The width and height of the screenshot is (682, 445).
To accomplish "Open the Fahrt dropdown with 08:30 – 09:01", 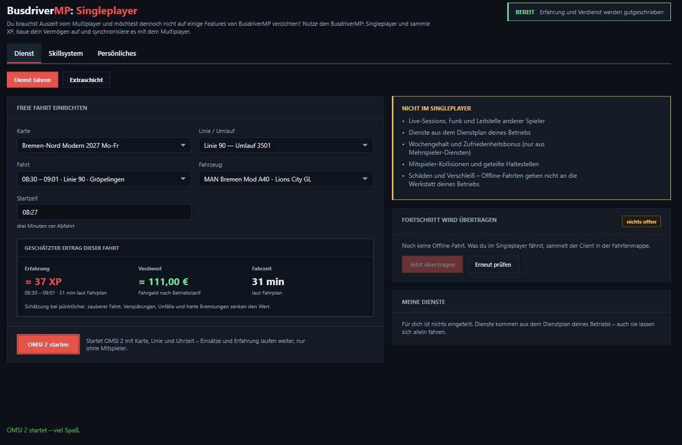I will point(104,179).
